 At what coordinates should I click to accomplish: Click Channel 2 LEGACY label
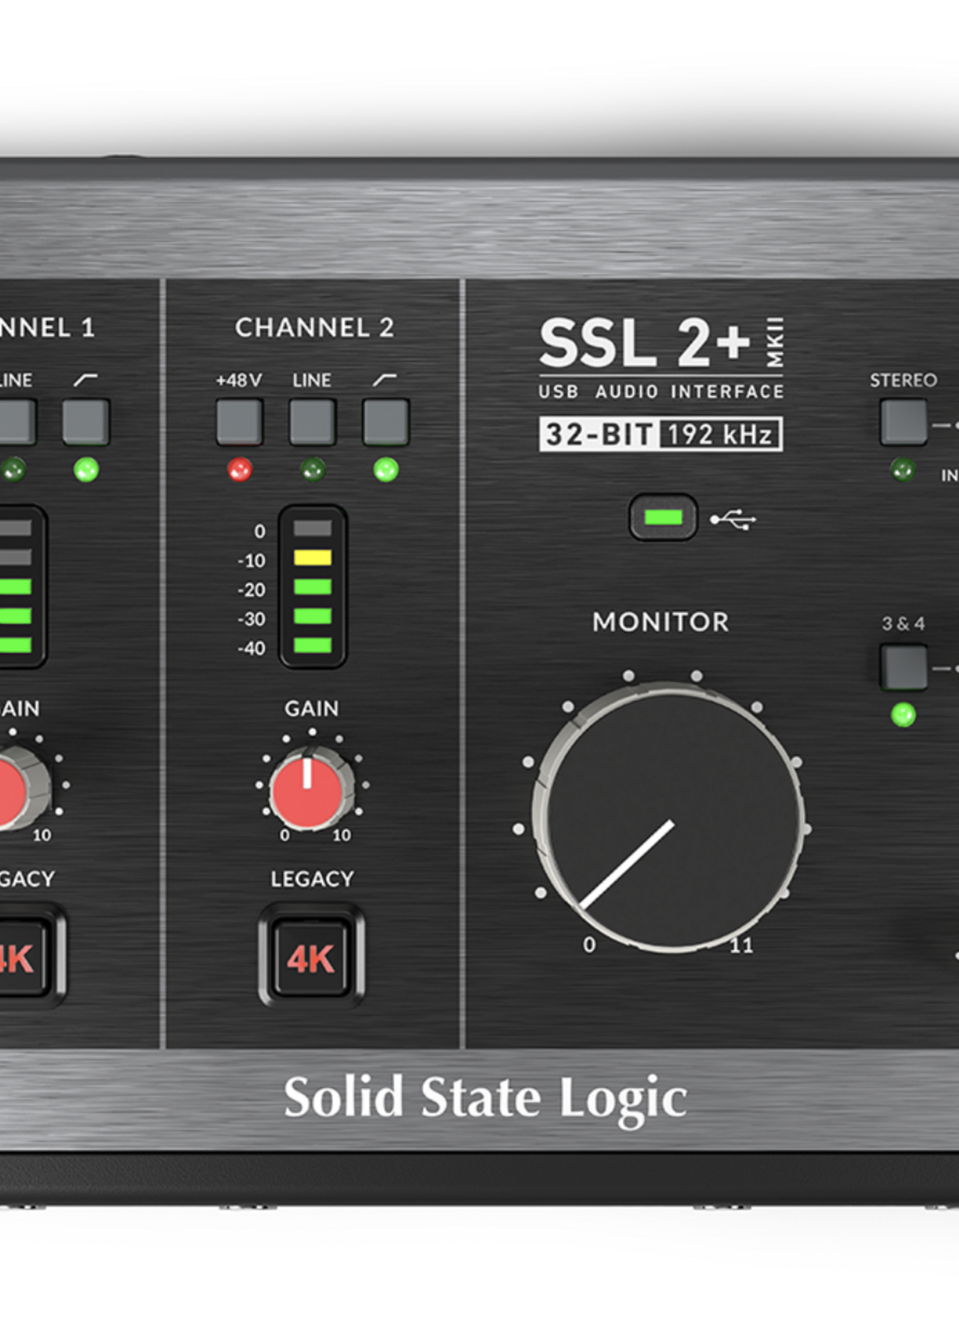point(312,880)
